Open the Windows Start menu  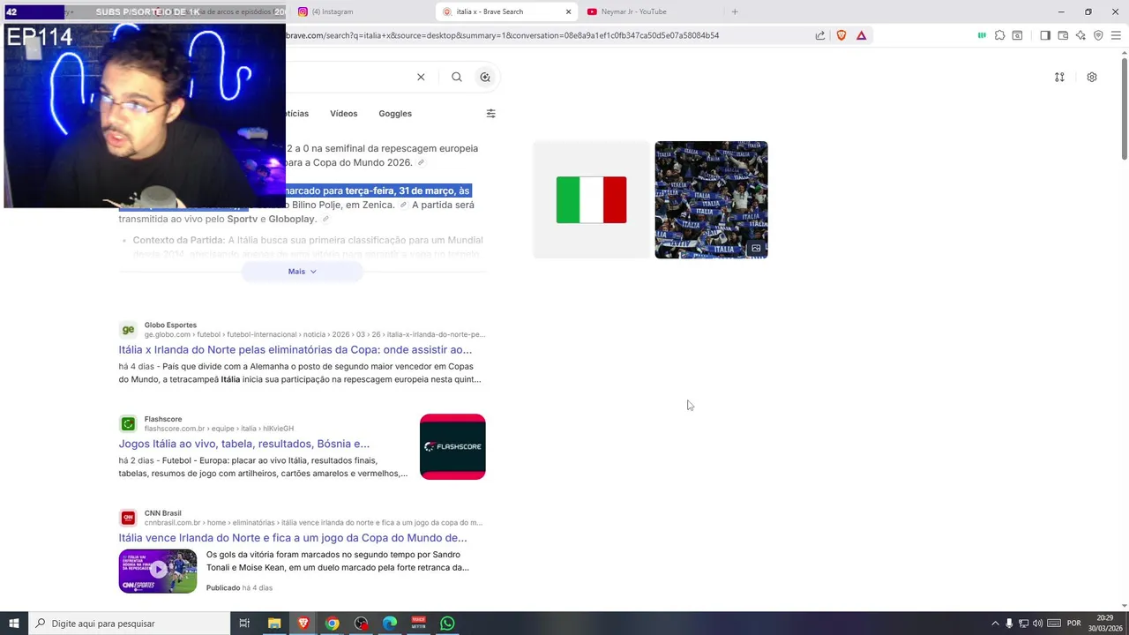(x=13, y=624)
